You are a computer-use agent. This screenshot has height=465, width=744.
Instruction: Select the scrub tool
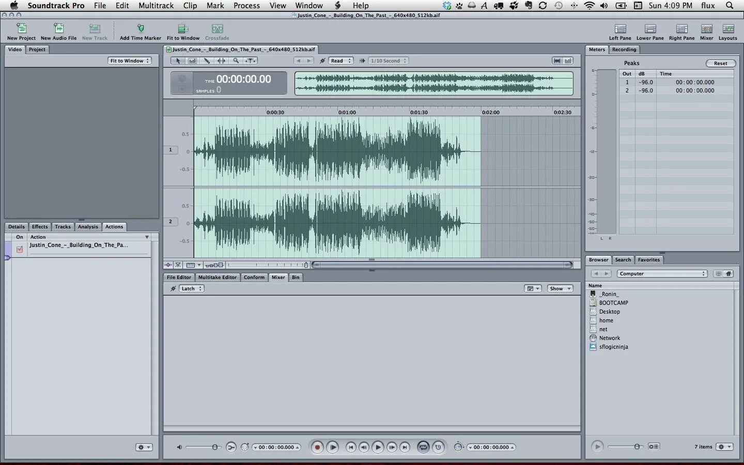click(x=250, y=60)
